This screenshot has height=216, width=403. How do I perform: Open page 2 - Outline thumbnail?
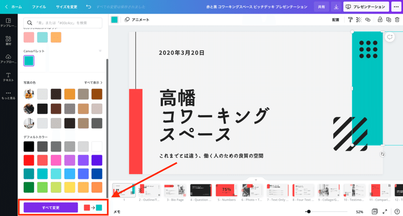[150, 190]
